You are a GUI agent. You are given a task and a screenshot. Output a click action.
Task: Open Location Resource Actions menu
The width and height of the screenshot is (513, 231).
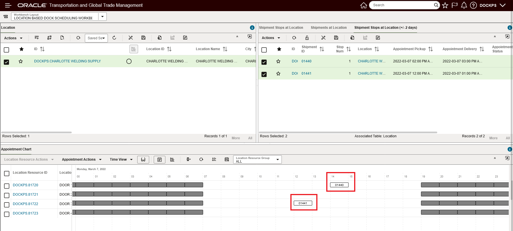click(29, 160)
